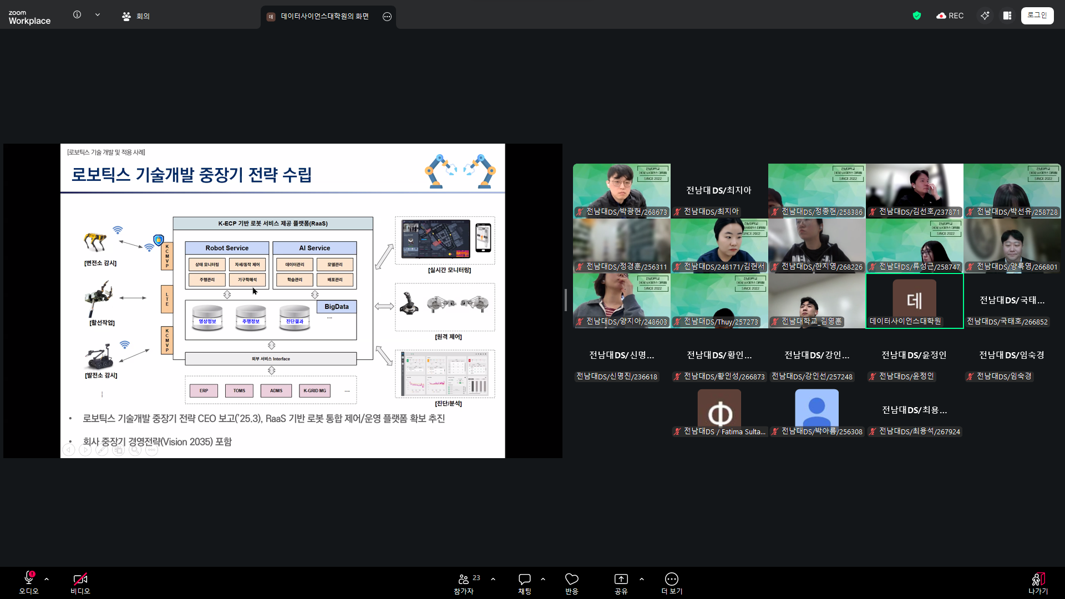Viewport: 1065px width, 599px height.
Task: Expand the audio options arrow
Action: (x=47, y=579)
